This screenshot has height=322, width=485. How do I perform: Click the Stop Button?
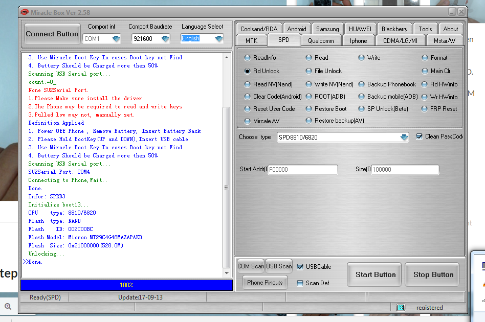click(x=433, y=274)
